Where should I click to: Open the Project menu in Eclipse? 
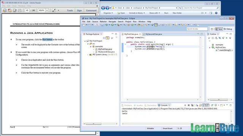tap(128, 22)
